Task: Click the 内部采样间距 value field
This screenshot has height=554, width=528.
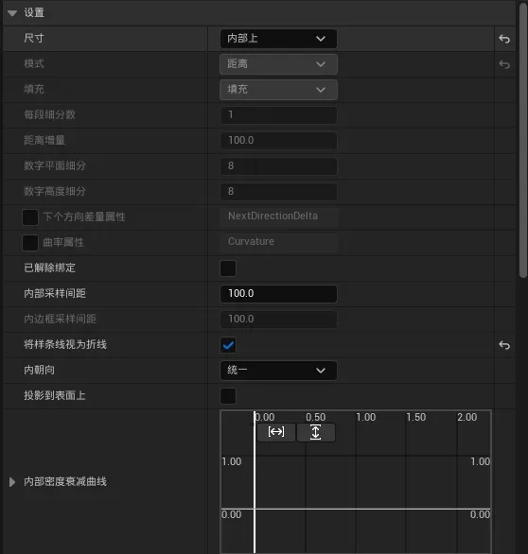Action: point(278,294)
